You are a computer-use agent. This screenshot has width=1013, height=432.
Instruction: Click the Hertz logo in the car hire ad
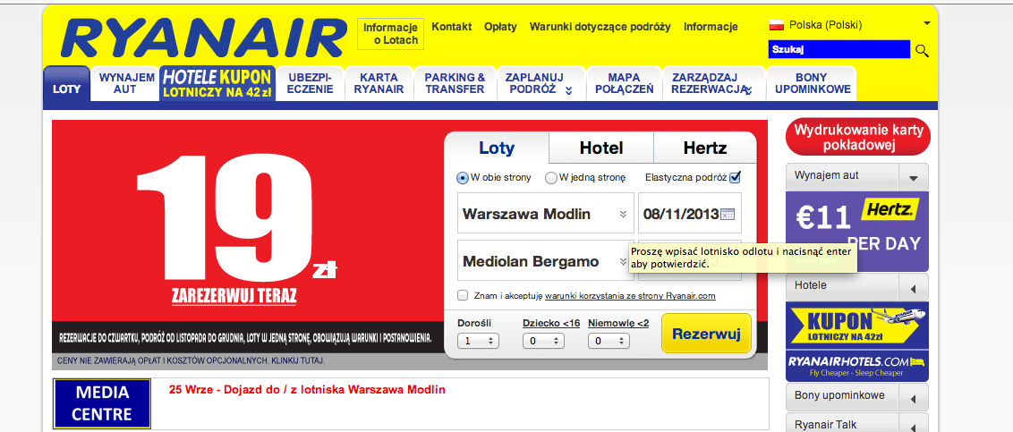[x=890, y=209]
